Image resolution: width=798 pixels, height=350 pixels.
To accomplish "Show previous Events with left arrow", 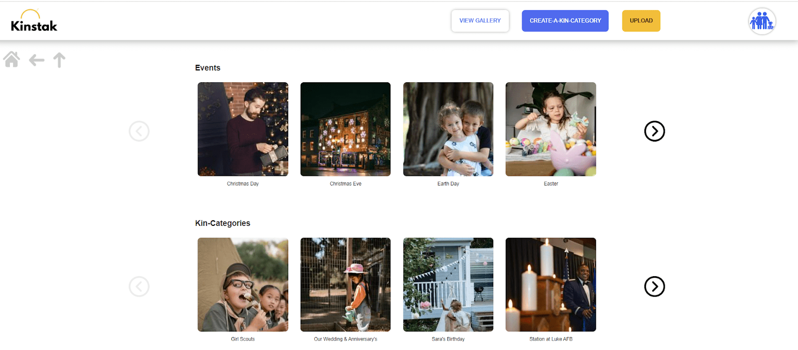I will pos(139,131).
